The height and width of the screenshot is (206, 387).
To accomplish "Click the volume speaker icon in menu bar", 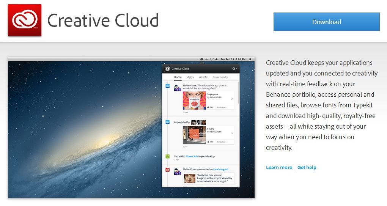I will (216, 59).
